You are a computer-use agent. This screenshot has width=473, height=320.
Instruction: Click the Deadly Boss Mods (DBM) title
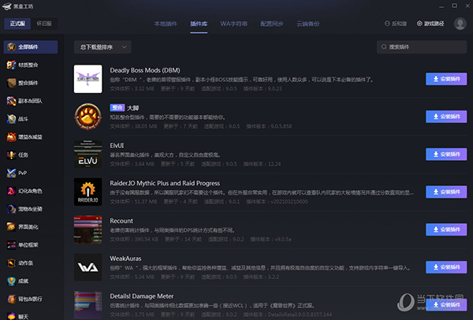click(x=145, y=70)
